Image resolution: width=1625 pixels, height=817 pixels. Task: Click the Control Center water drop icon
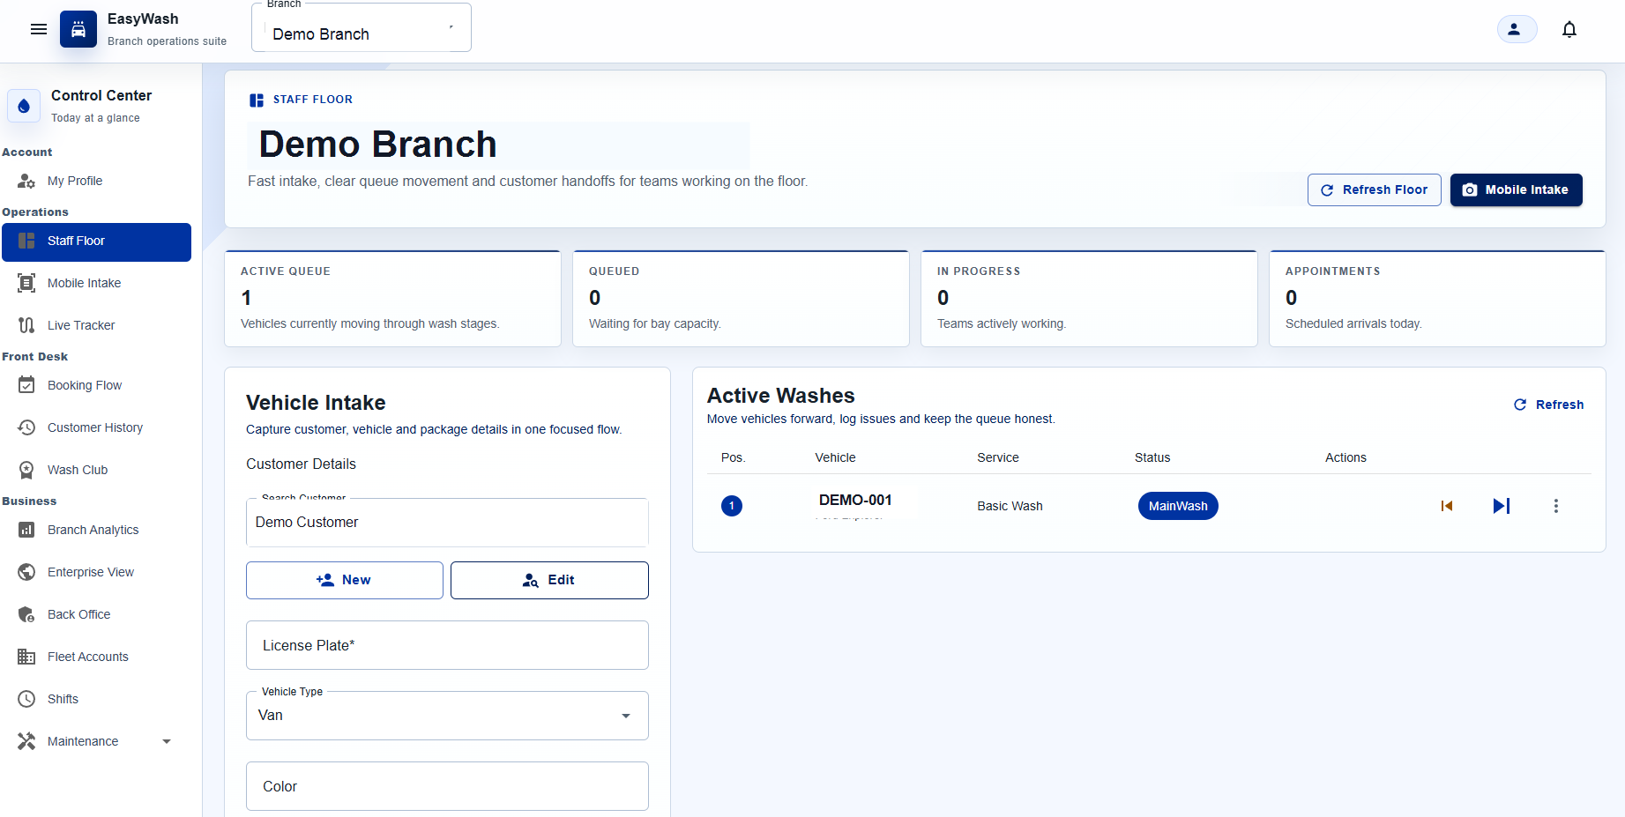click(x=24, y=106)
